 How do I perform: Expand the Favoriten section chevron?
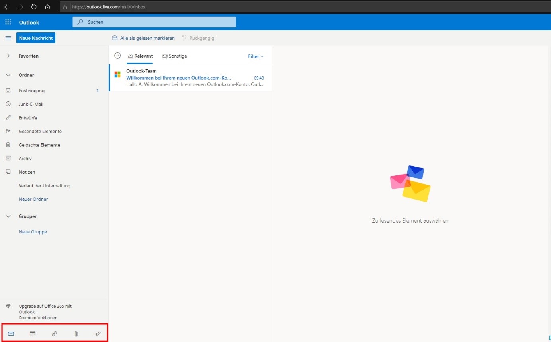point(8,56)
